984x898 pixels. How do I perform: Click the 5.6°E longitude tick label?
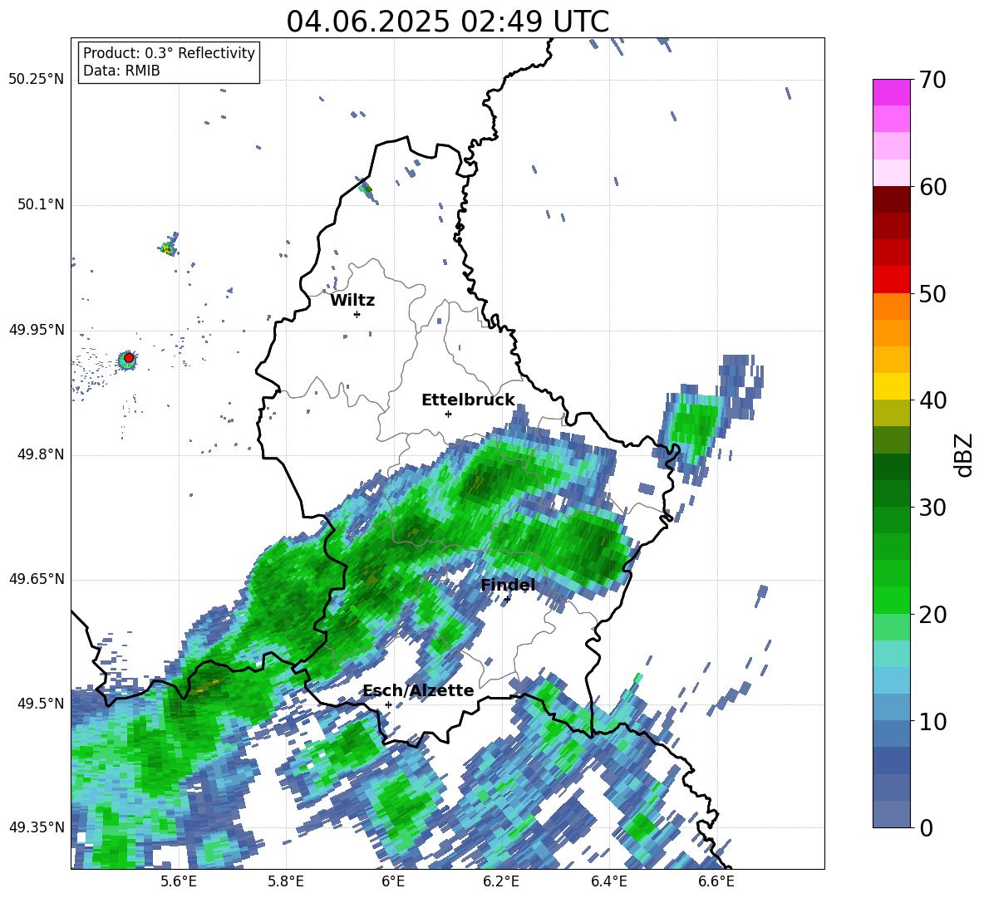point(179,881)
